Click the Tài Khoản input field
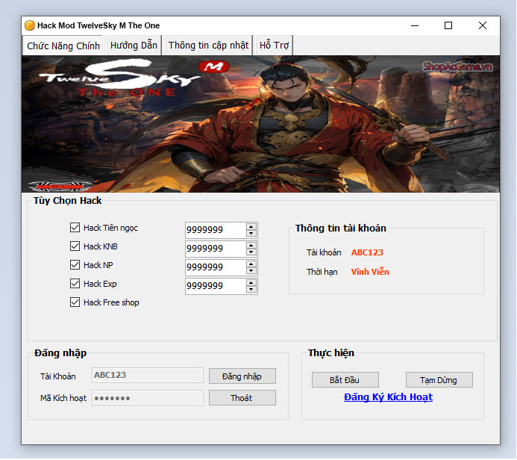This screenshot has height=460, width=517. point(148,376)
